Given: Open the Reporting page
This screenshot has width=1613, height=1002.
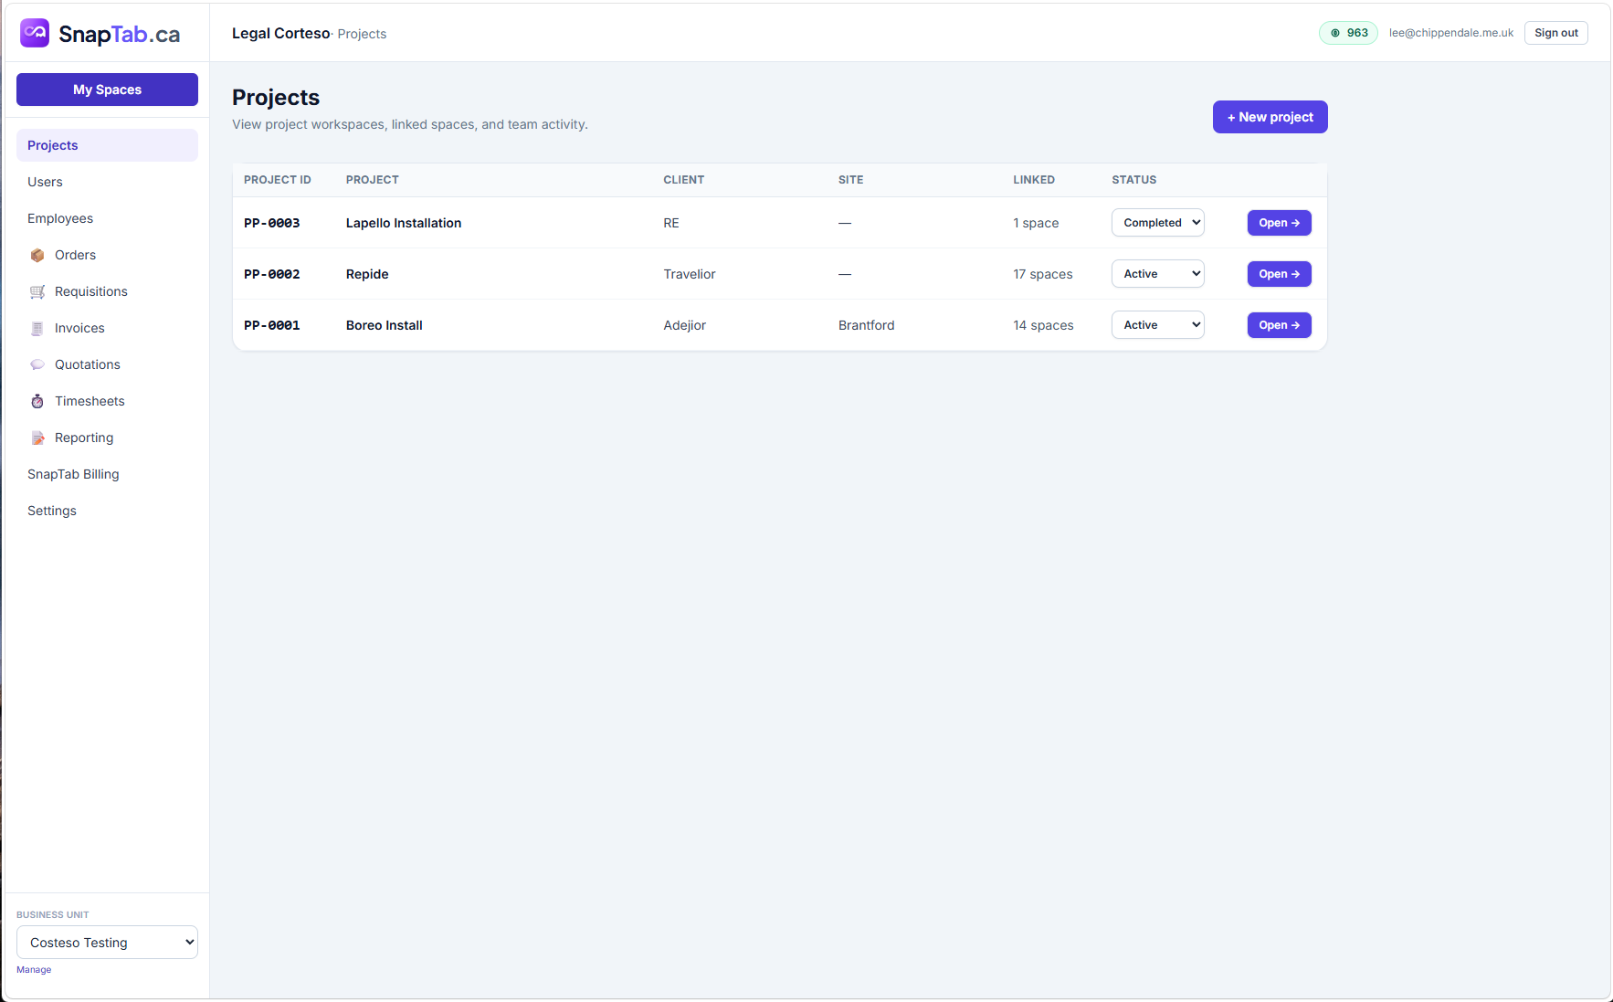Looking at the screenshot, I should (107, 438).
